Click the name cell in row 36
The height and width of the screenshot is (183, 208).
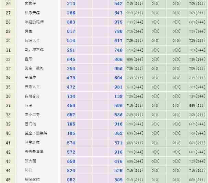32,96
